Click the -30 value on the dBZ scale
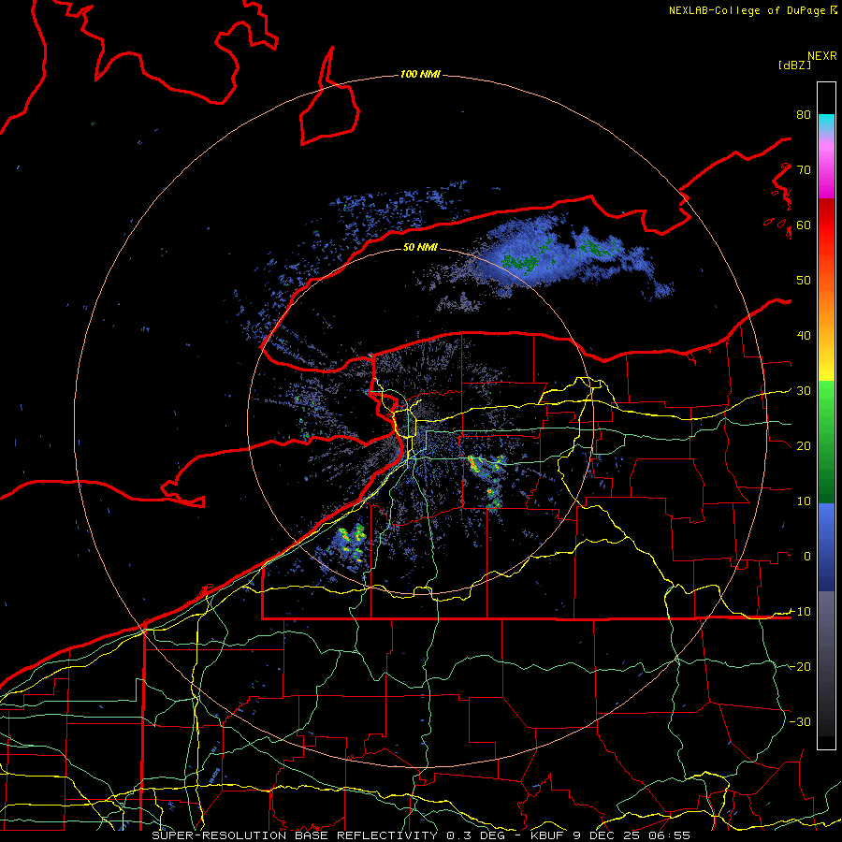The image size is (842, 842). click(x=800, y=721)
